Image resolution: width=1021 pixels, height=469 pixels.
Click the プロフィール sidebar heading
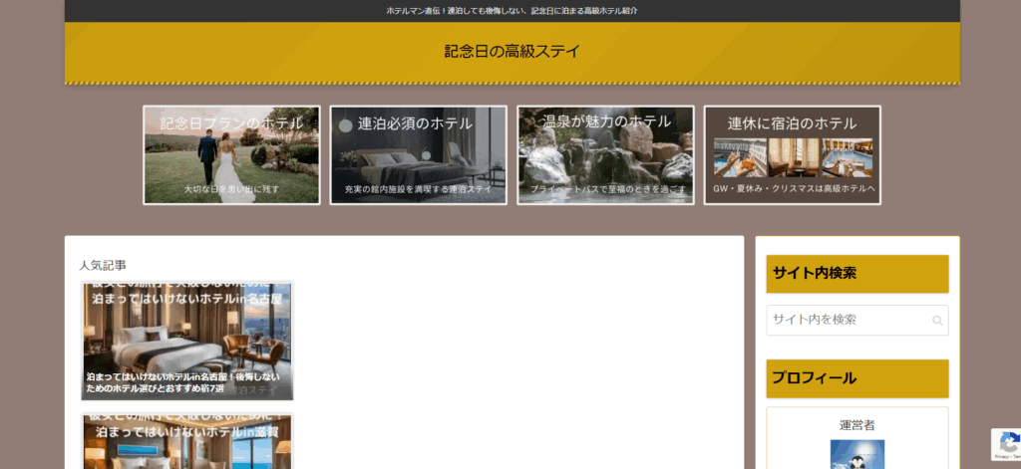click(815, 378)
